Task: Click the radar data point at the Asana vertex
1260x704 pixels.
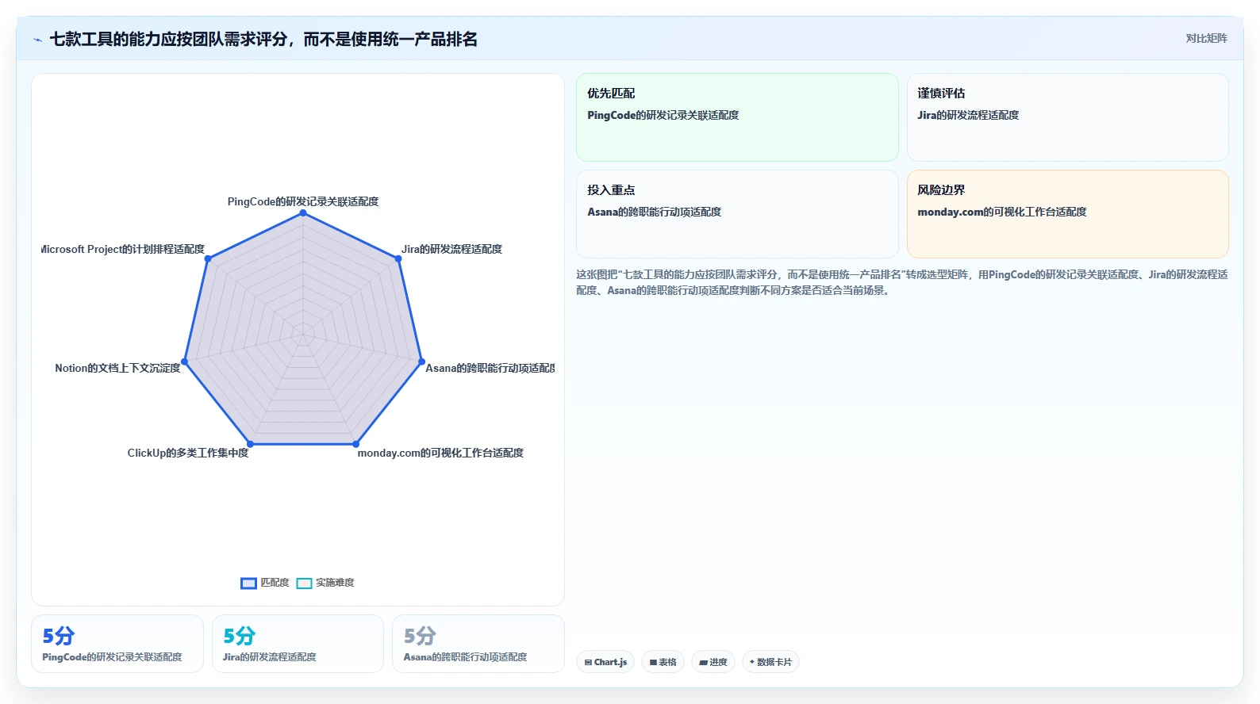Action: coord(421,362)
